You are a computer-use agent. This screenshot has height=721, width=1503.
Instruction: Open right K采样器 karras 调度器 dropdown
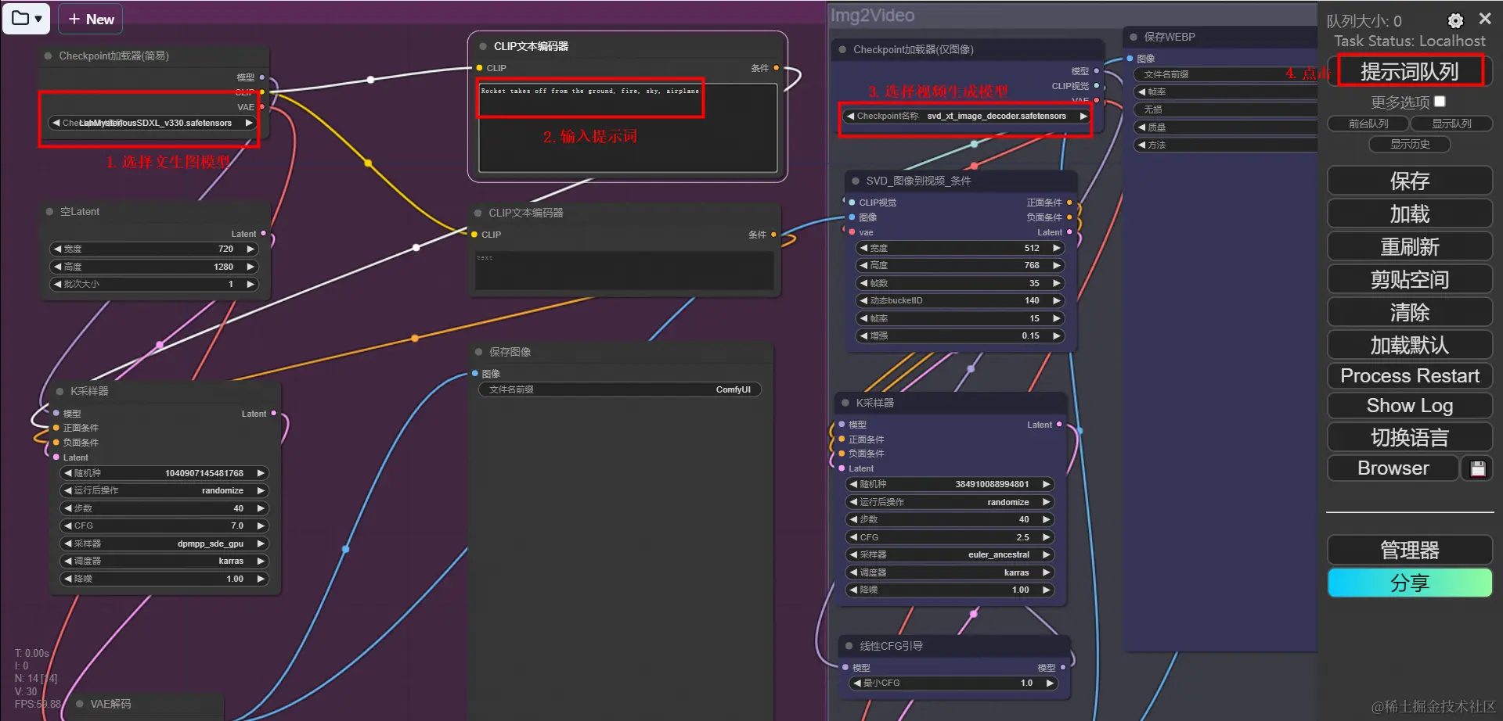click(950, 572)
